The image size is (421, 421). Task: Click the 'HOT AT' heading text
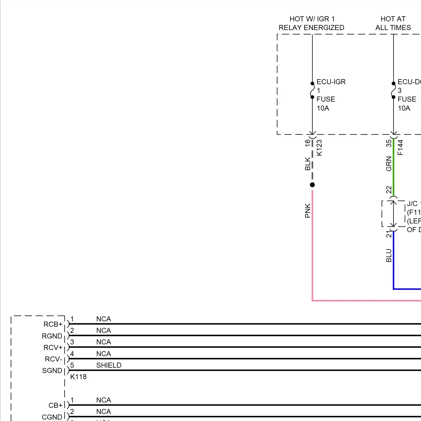click(393, 19)
